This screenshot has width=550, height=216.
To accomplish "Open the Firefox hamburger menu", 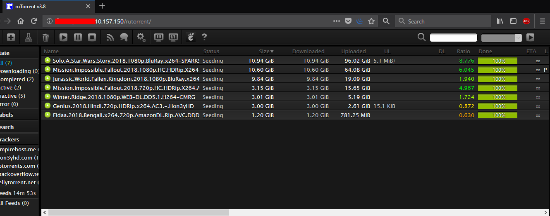I will (x=543, y=21).
